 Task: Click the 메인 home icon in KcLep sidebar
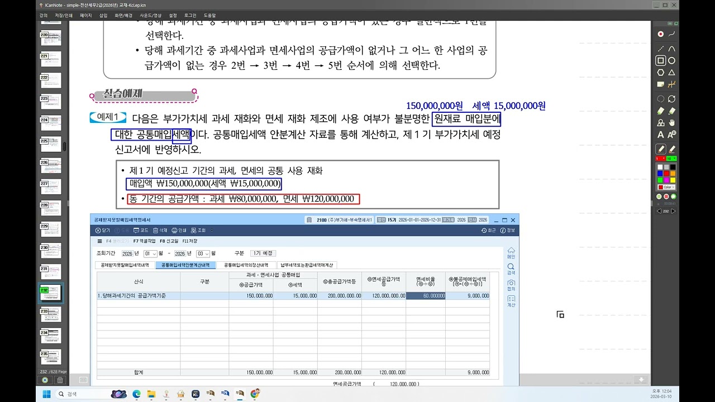point(511,252)
